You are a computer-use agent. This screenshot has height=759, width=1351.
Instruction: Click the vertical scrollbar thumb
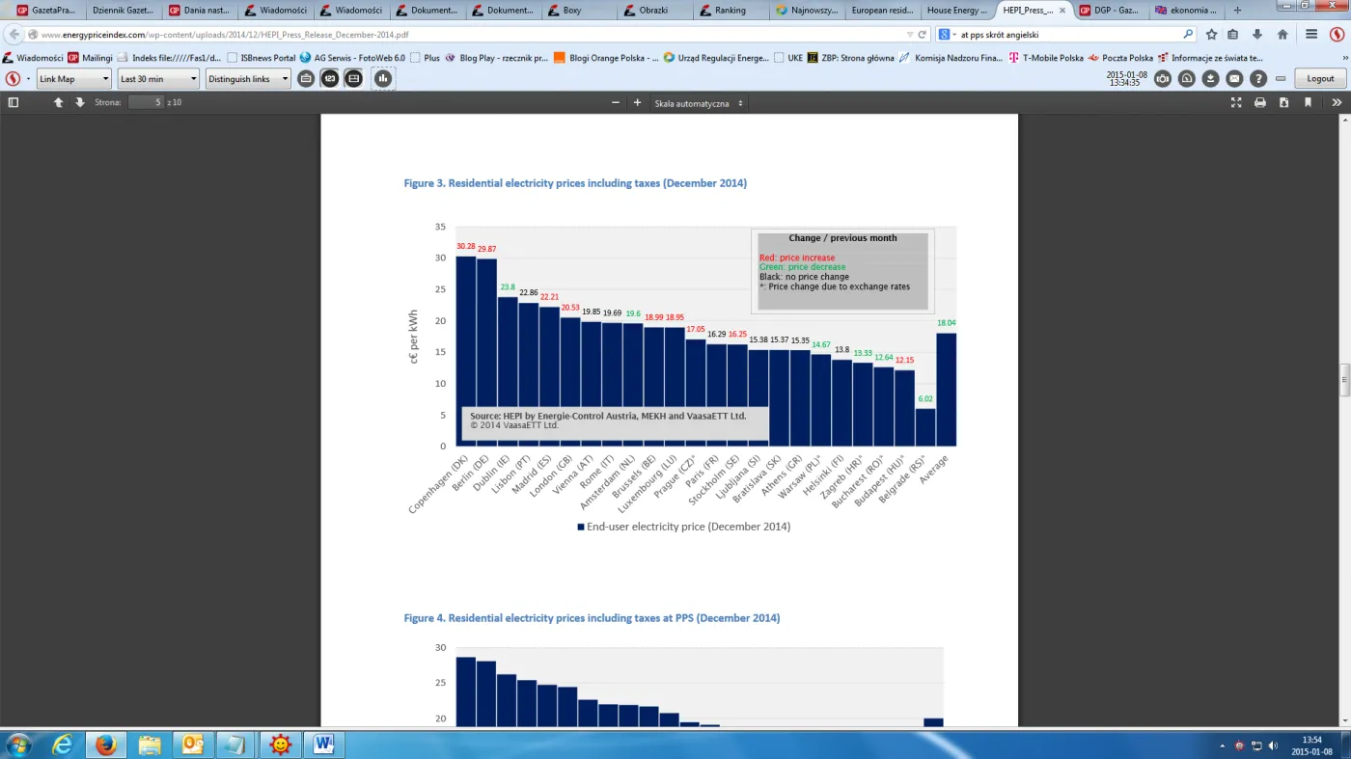1343,380
